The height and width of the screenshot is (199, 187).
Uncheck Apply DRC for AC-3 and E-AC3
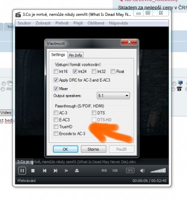click(56, 80)
